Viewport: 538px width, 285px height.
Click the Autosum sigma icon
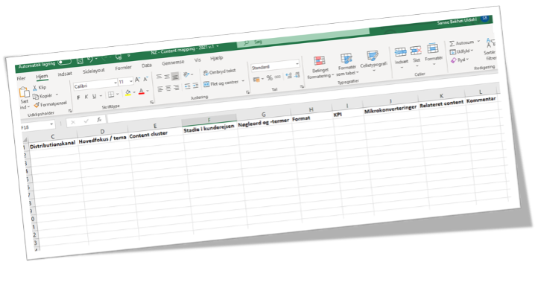pos(452,43)
